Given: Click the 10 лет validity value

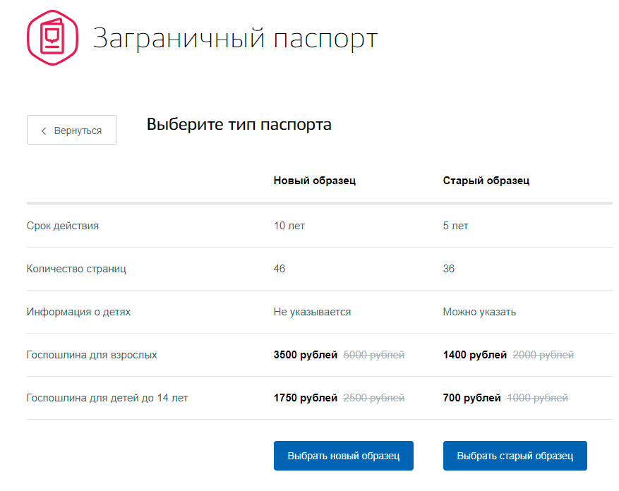Looking at the screenshot, I should tap(289, 226).
